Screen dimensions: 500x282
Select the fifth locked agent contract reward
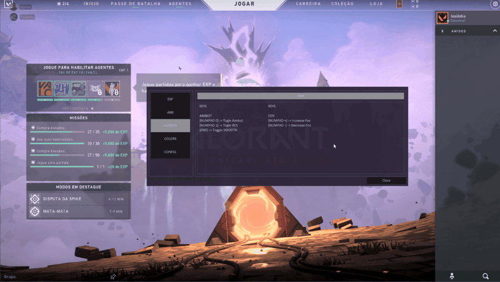coord(112,89)
